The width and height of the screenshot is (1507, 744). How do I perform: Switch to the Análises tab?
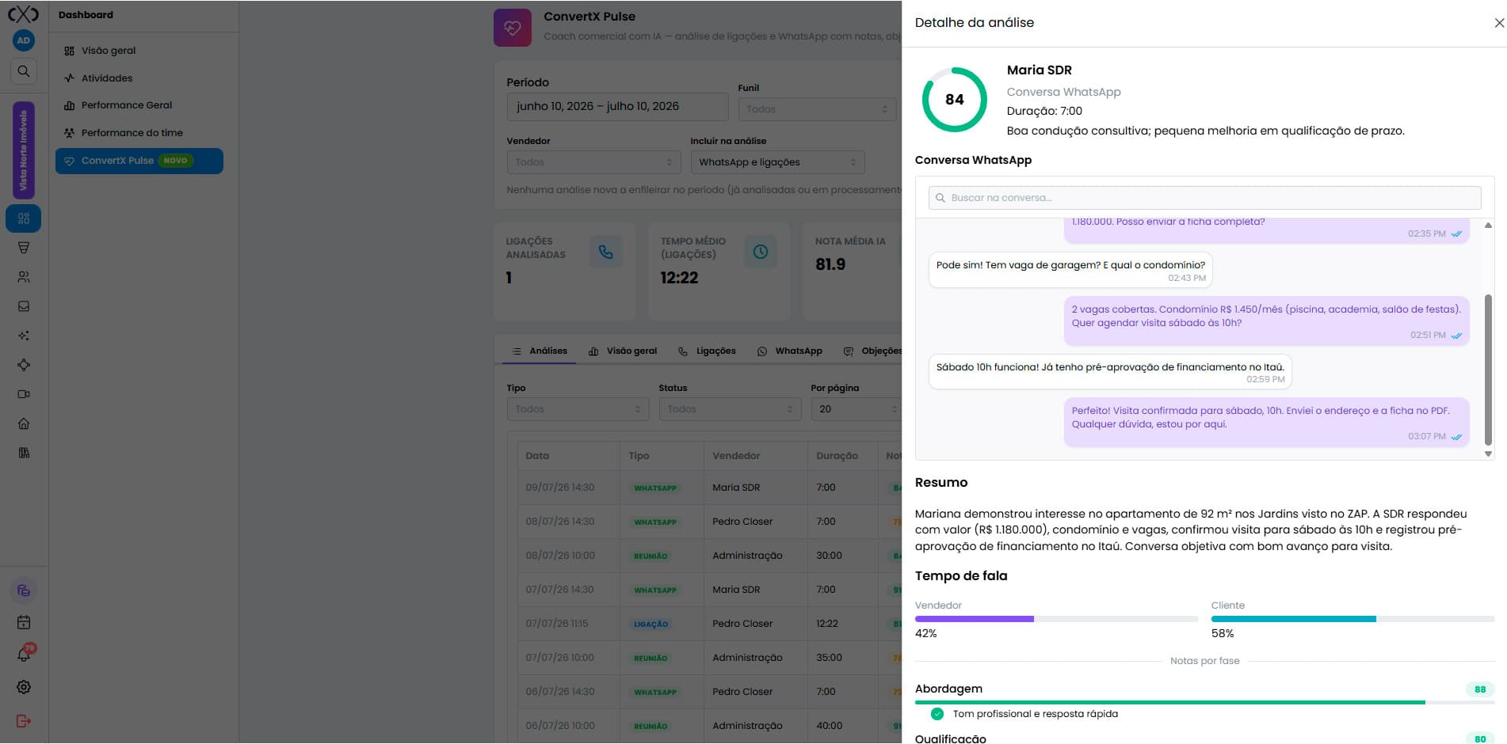tap(540, 351)
